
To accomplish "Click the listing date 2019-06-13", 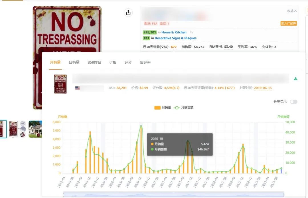I will coord(263,88).
